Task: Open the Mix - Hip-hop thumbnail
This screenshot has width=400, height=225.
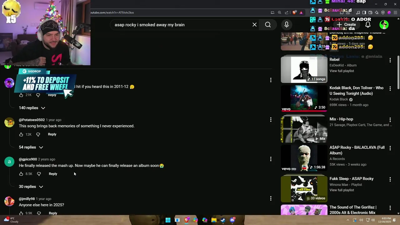Action: [x=304, y=129]
